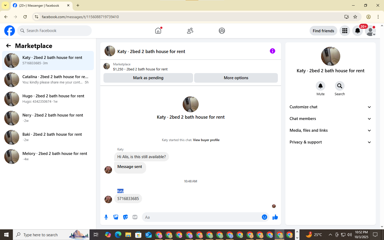Image resolution: width=384 pixels, height=240 pixels.
Task: Open the emoji picker in message box
Action: point(265,217)
